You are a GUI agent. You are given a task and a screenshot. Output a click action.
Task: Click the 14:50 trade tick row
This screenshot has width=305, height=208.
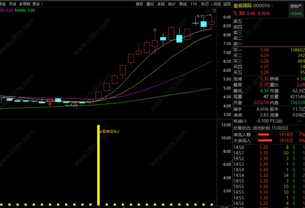pos(269,147)
